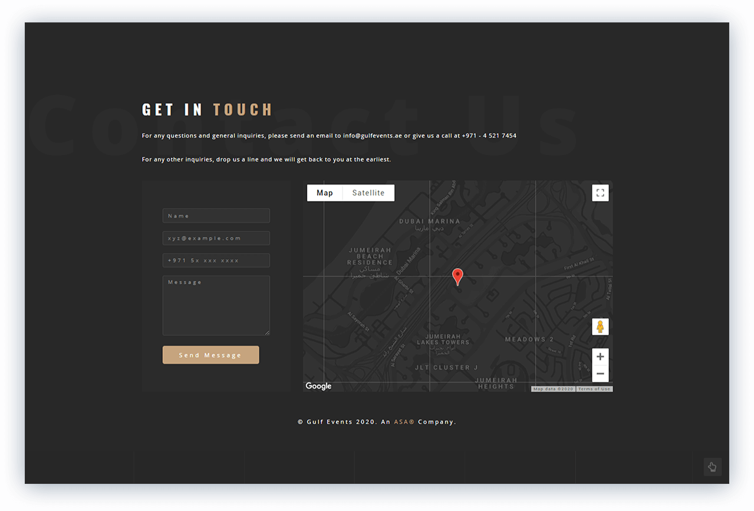The image size is (754, 511).
Task: Click the Meadows 2 area on the map
Action: click(529, 339)
